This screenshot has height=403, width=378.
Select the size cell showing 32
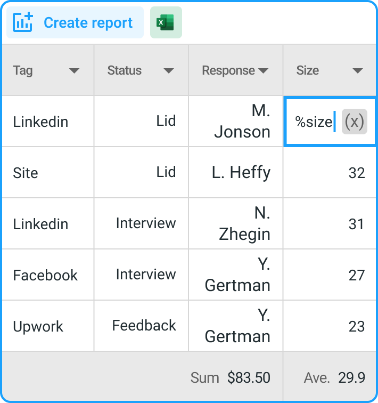point(330,173)
